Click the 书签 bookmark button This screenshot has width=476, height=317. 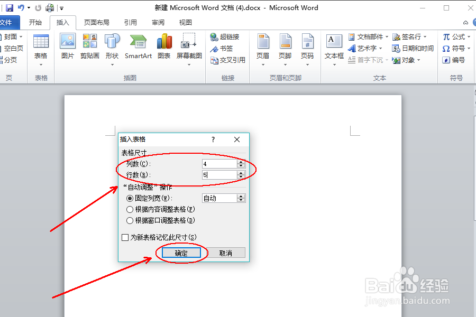click(222, 49)
